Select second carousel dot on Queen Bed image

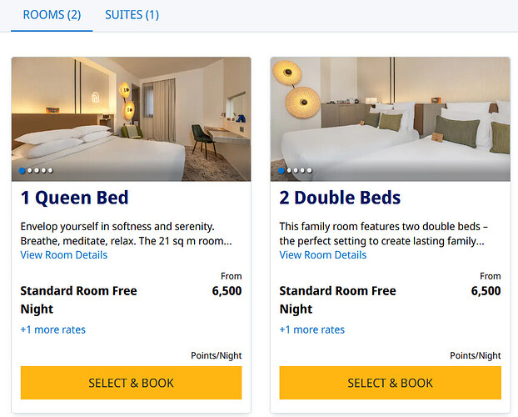[x=30, y=170]
